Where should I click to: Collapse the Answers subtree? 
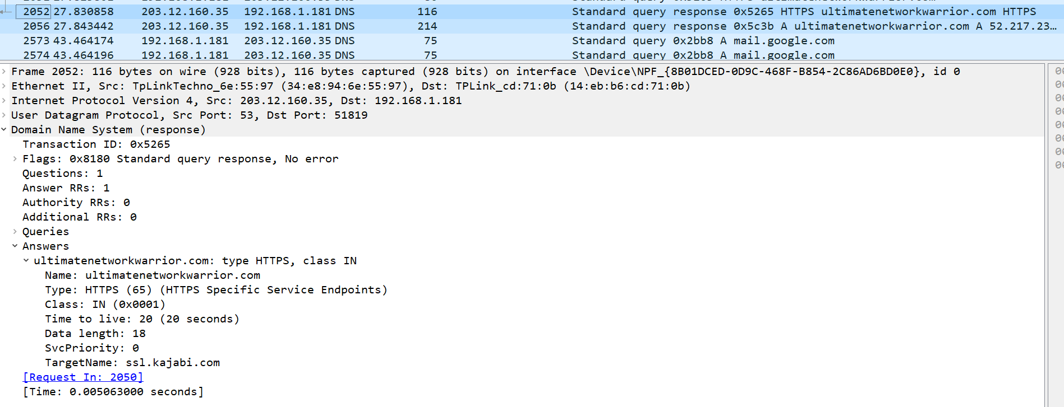tap(15, 246)
